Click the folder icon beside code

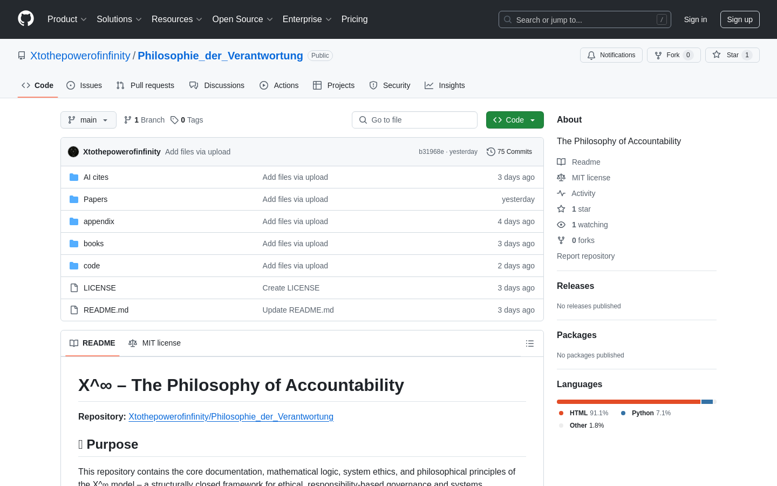(74, 266)
